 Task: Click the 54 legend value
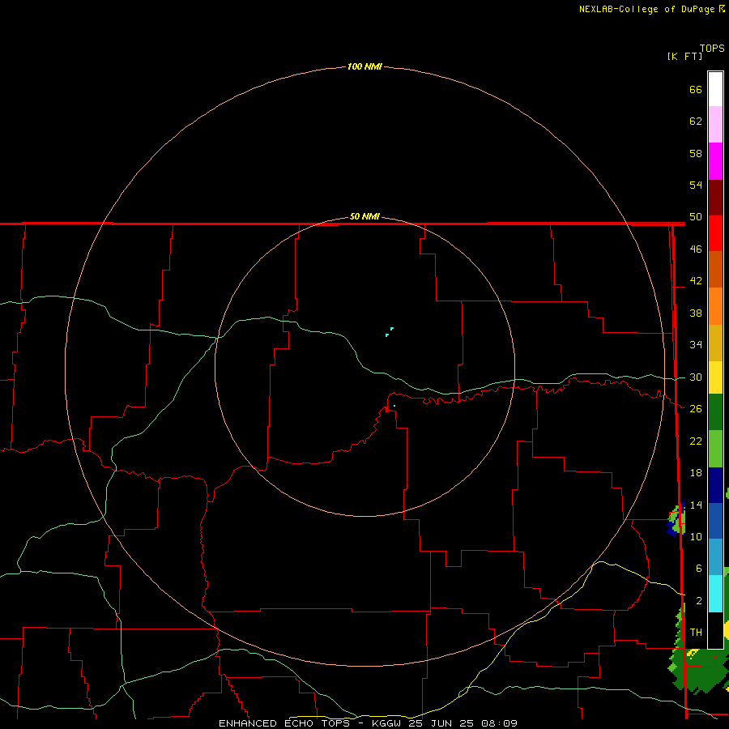pos(696,185)
